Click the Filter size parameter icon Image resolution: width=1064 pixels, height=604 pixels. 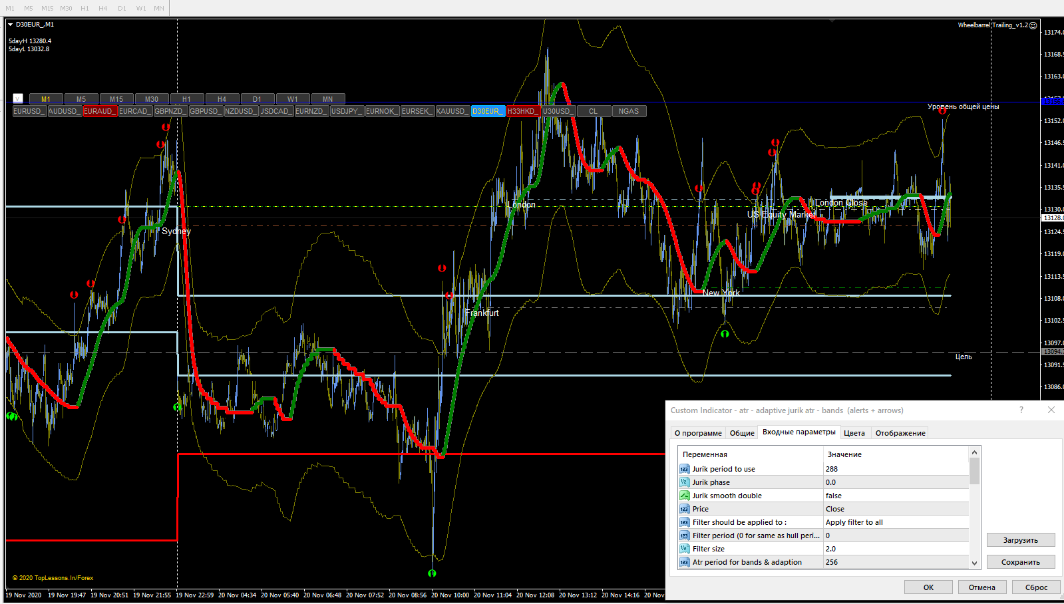tap(684, 549)
